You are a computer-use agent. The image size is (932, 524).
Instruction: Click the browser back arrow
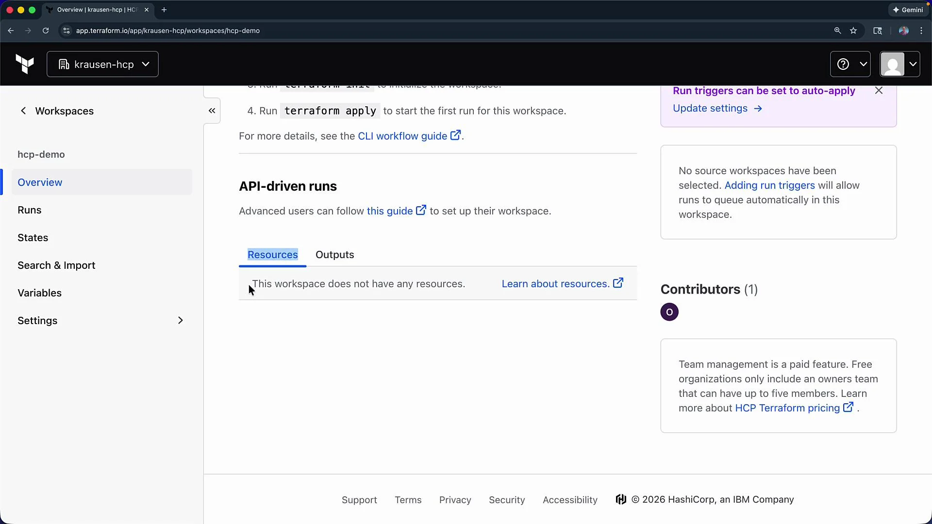[x=11, y=31]
